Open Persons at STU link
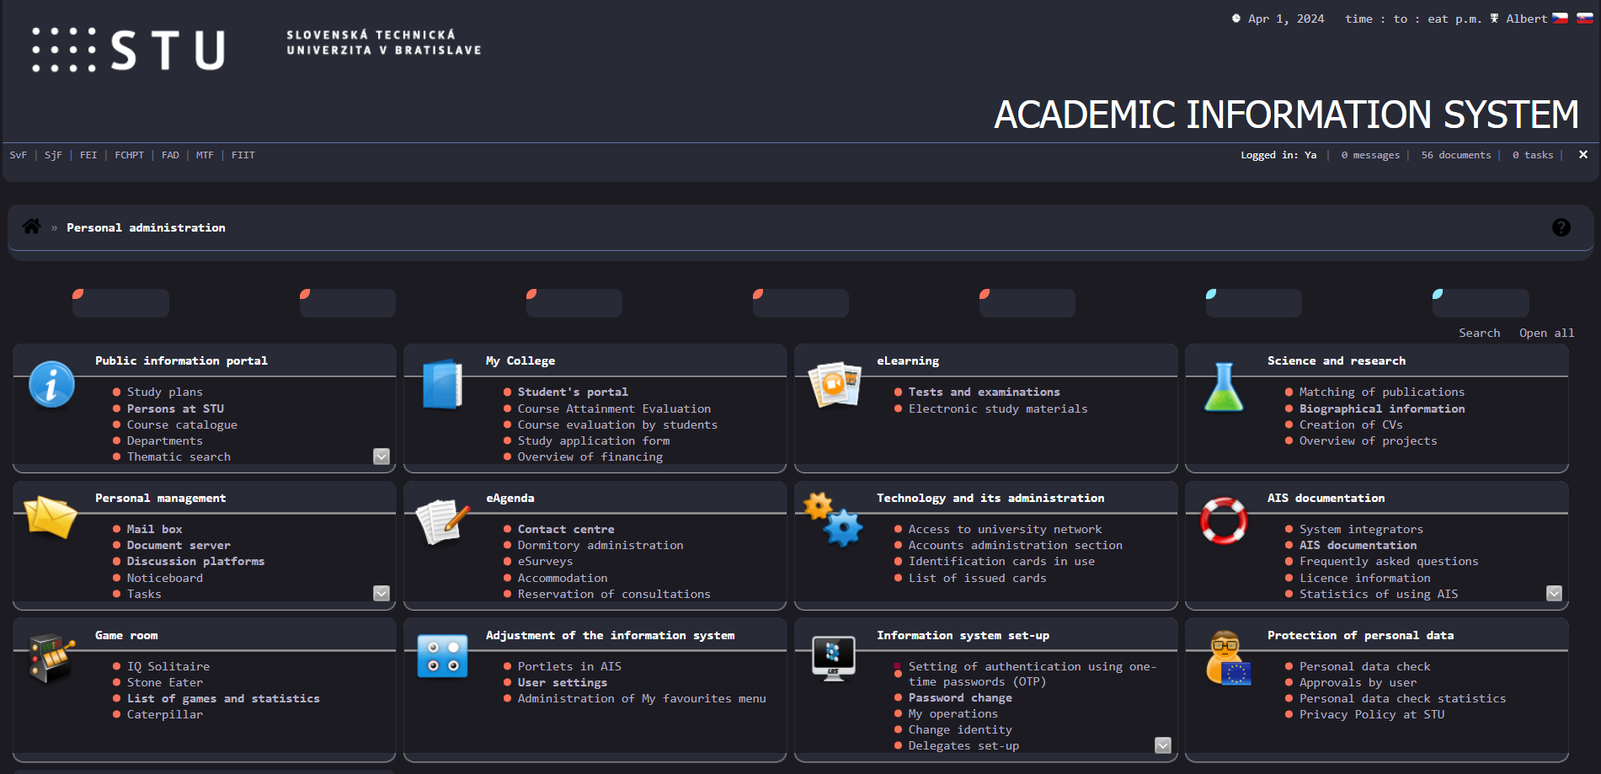The width and height of the screenshot is (1601, 774). click(175, 408)
